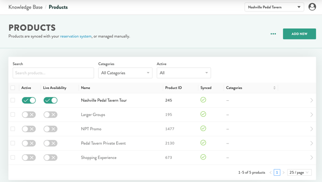Select page 1 in pagination
The width and height of the screenshot is (322, 182).
[x=277, y=172]
